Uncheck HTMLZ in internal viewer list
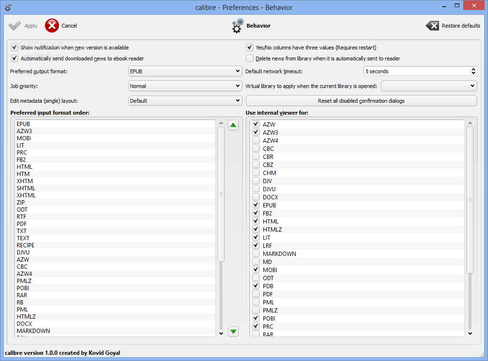The width and height of the screenshot is (488, 361). (256, 229)
